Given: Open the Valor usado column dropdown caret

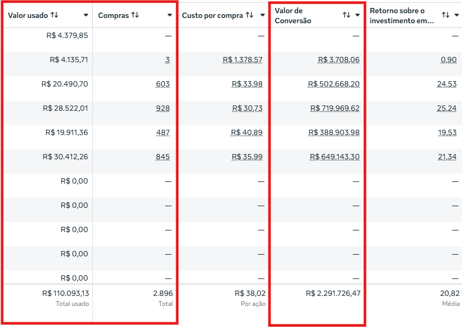Looking at the screenshot, I should click(x=86, y=15).
